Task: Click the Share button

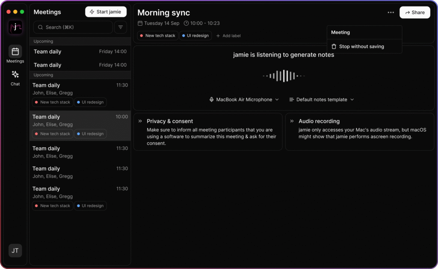Action: coord(414,12)
